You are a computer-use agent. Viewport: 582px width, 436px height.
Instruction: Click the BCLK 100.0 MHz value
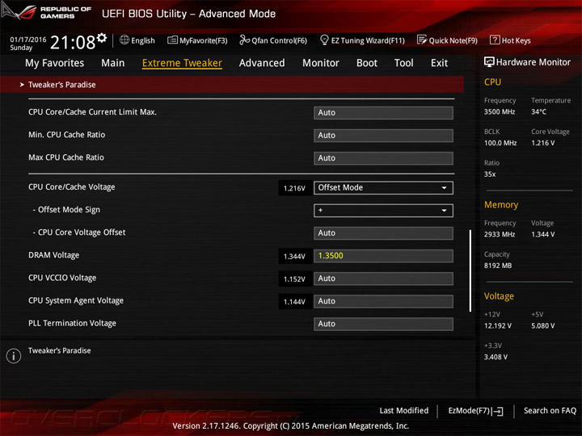(500, 143)
